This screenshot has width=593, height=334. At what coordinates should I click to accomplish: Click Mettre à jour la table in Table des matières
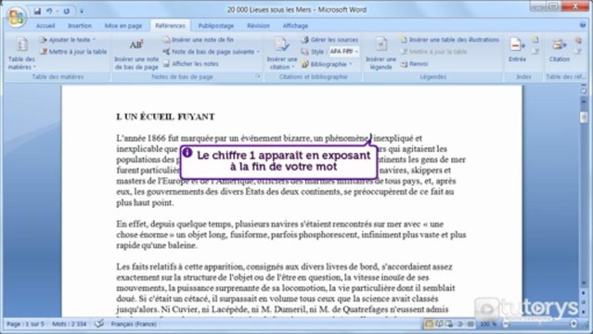[x=73, y=52]
